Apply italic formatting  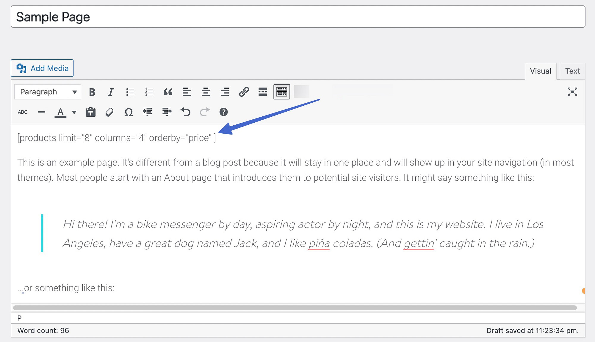coord(111,92)
